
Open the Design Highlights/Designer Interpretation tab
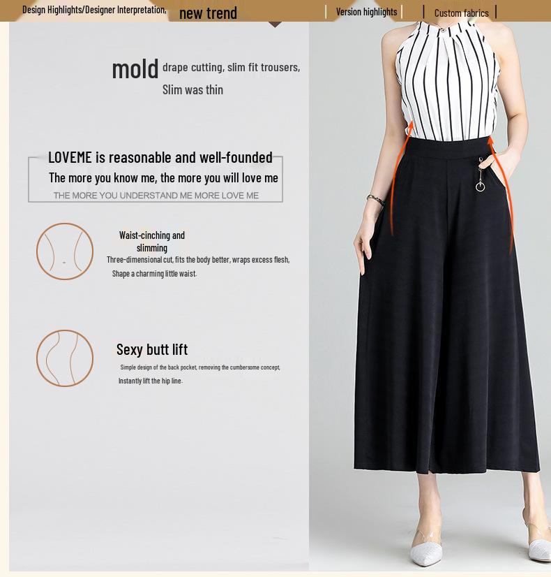point(94,10)
